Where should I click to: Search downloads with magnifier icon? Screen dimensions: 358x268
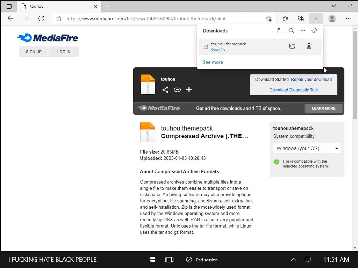click(x=291, y=31)
